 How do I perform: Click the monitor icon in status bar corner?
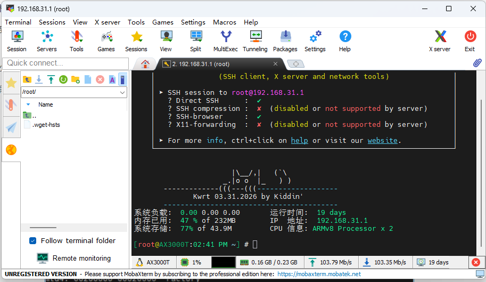click(x=480, y=274)
